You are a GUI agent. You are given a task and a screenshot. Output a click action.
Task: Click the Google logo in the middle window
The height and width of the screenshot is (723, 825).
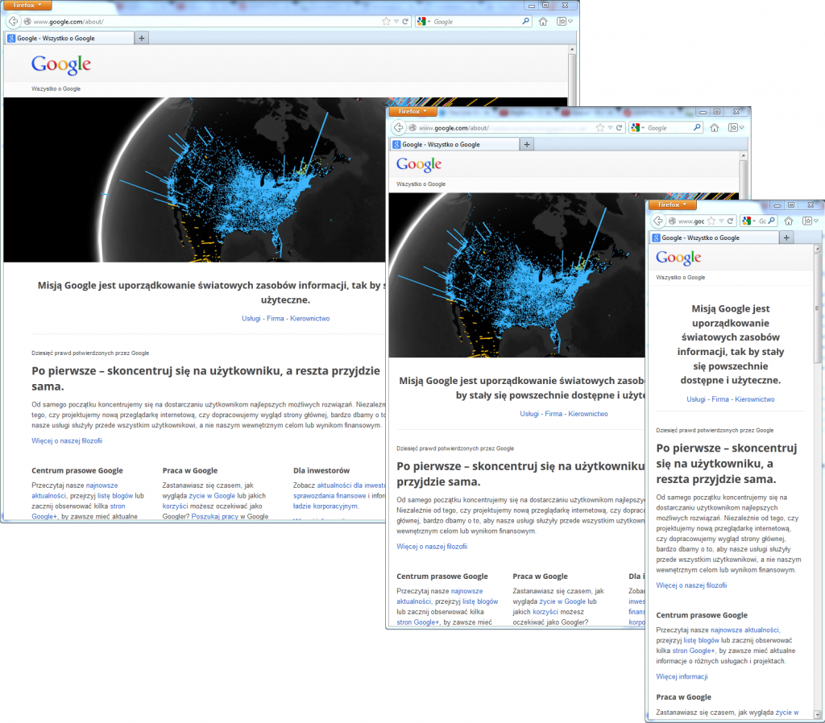(x=419, y=164)
